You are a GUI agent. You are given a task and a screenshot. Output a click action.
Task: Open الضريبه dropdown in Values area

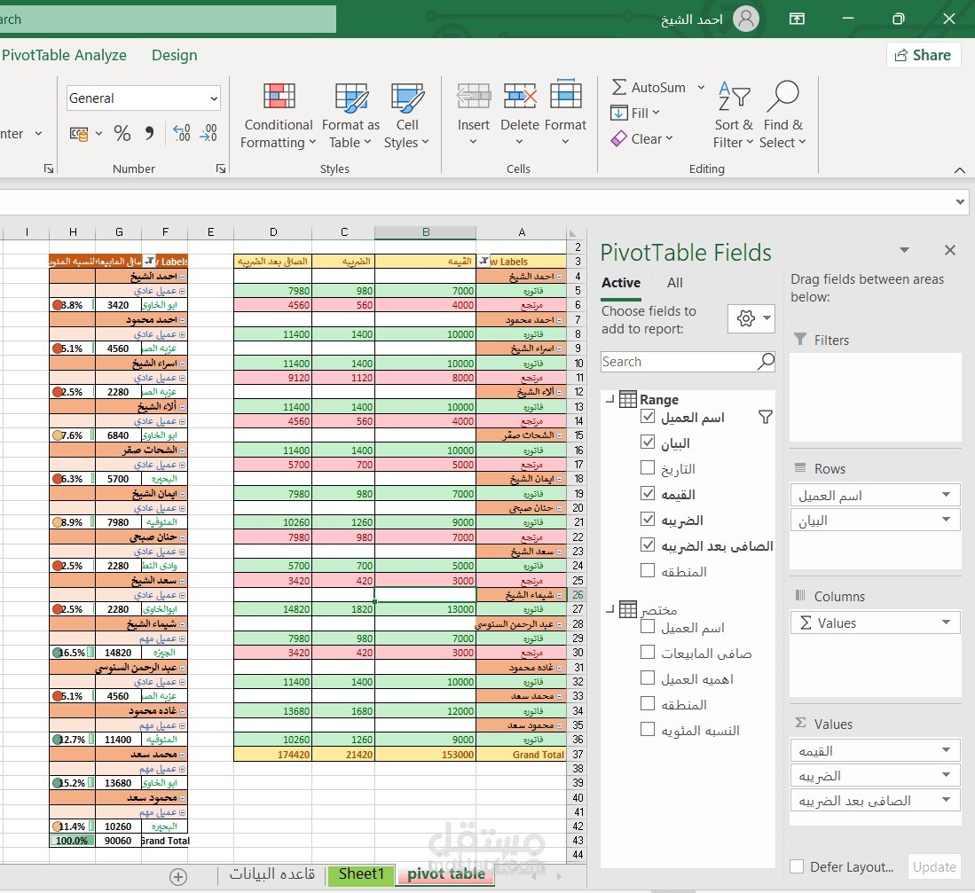click(x=946, y=775)
